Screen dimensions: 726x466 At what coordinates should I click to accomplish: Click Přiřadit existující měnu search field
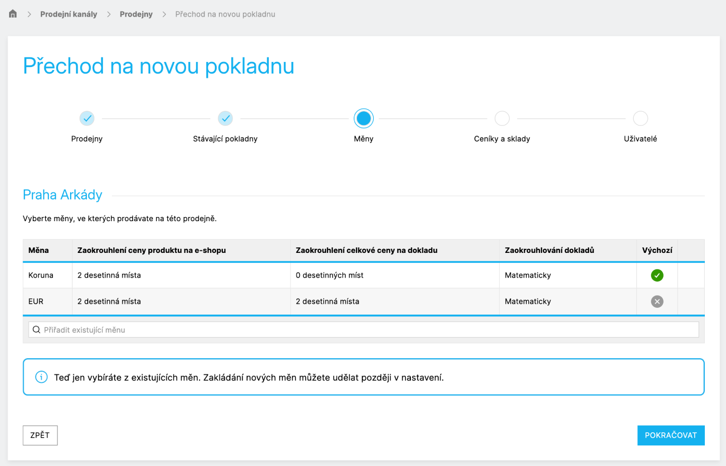point(364,329)
